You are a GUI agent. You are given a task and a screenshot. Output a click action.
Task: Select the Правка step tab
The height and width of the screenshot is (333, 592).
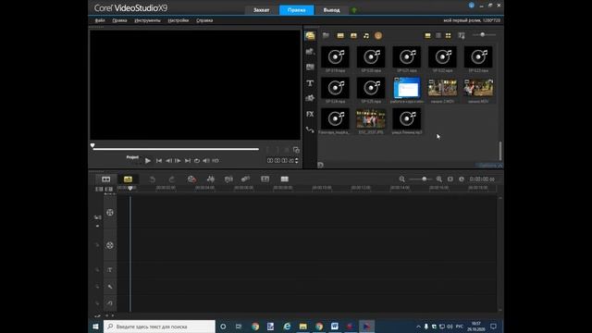tap(297, 10)
